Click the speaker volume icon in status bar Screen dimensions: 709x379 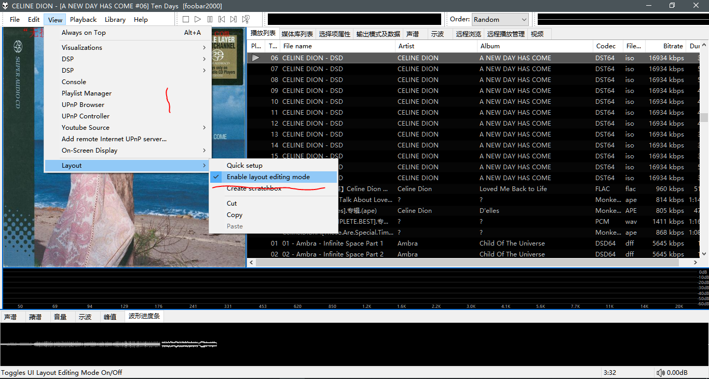[661, 373]
